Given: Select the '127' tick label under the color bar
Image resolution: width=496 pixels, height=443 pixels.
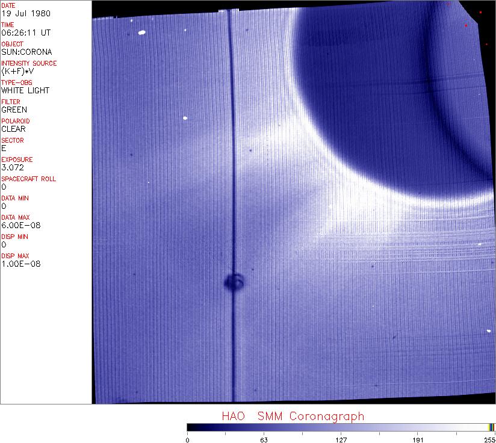Looking at the screenshot, I should click(341, 439).
